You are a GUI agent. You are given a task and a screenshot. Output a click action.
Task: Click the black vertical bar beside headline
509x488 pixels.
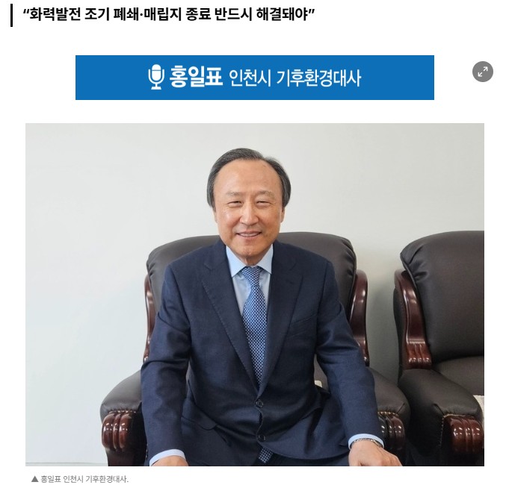pyautogui.click(x=12, y=15)
